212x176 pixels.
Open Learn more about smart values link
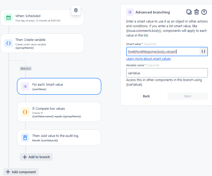[x=148, y=58]
